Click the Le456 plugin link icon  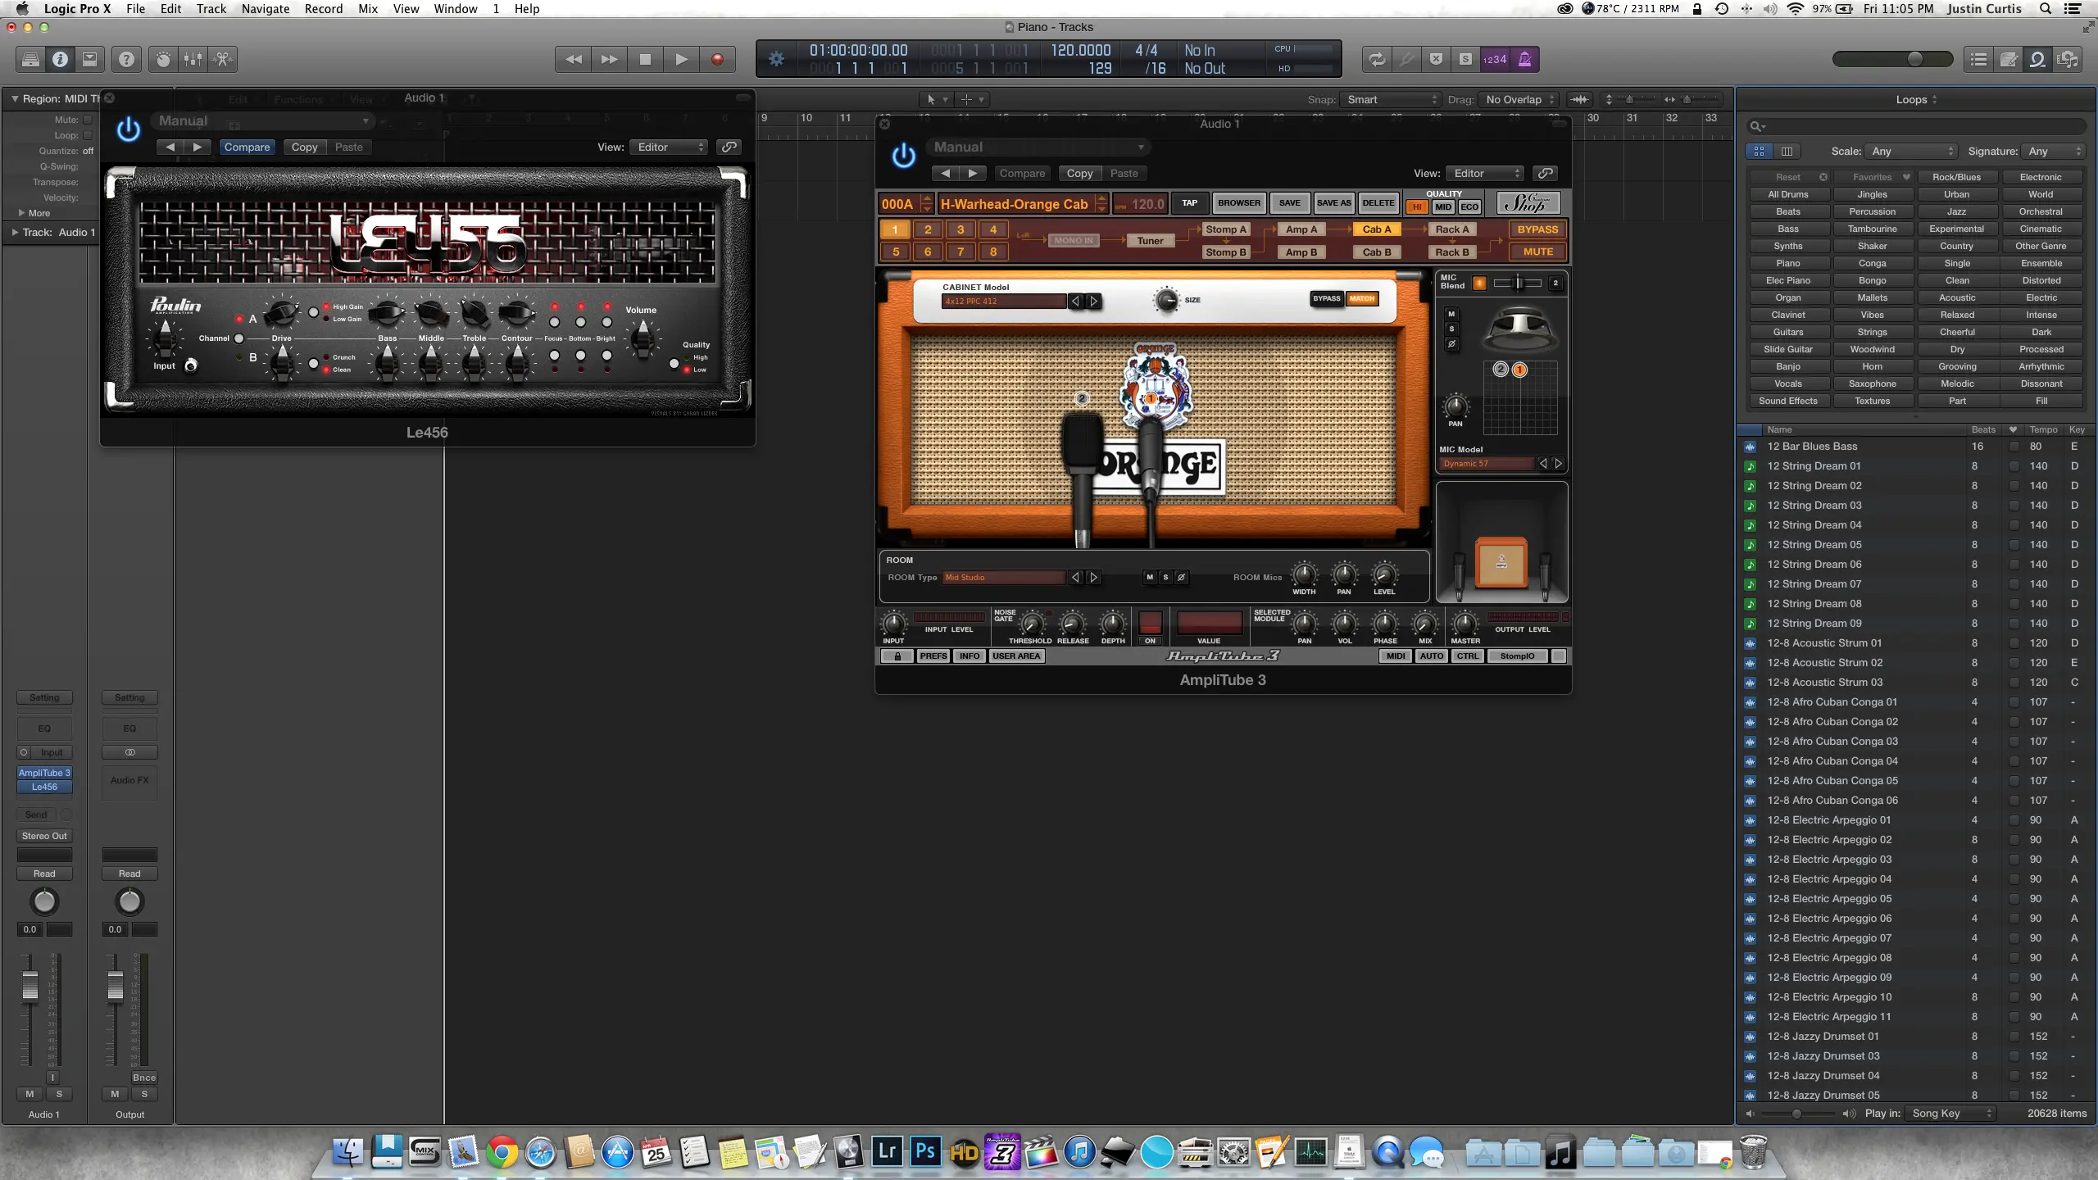(729, 147)
